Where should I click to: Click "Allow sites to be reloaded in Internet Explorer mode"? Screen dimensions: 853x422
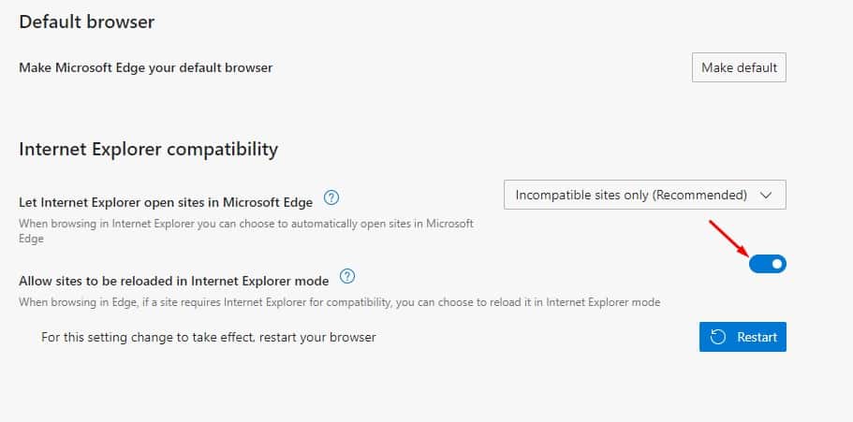174,281
